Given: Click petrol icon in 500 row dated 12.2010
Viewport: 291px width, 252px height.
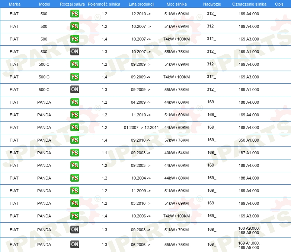Looking at the screenshot, I should (x=74, y=13).
